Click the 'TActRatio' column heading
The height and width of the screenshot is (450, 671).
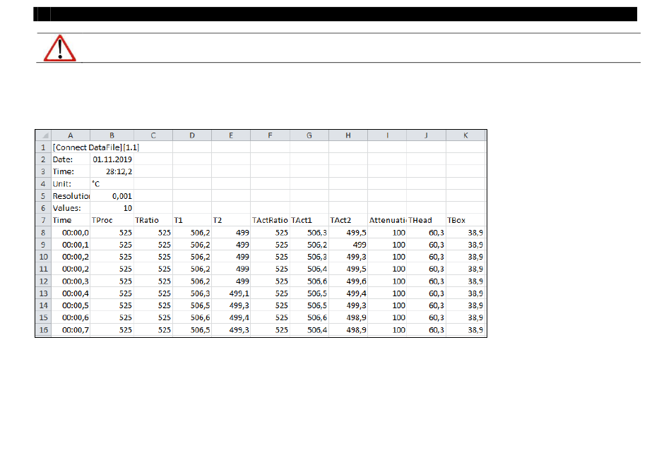pyautogui.click(x=270, y=221)
